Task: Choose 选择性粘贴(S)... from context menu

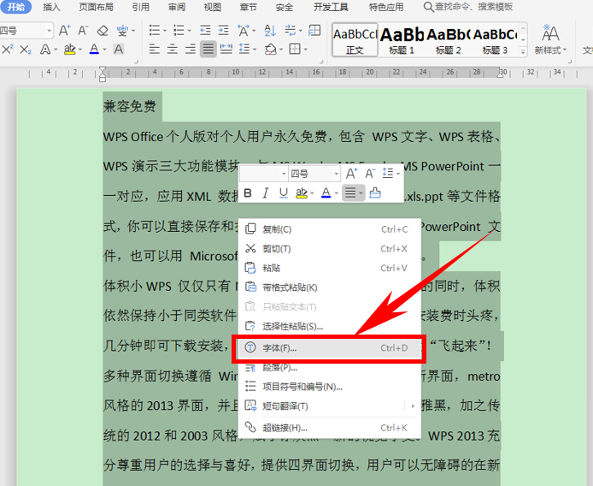Action: (330, 326)
